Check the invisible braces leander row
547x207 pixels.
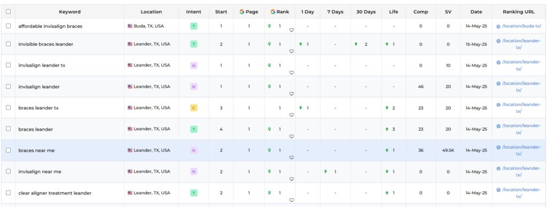click(x=9, y=44)
